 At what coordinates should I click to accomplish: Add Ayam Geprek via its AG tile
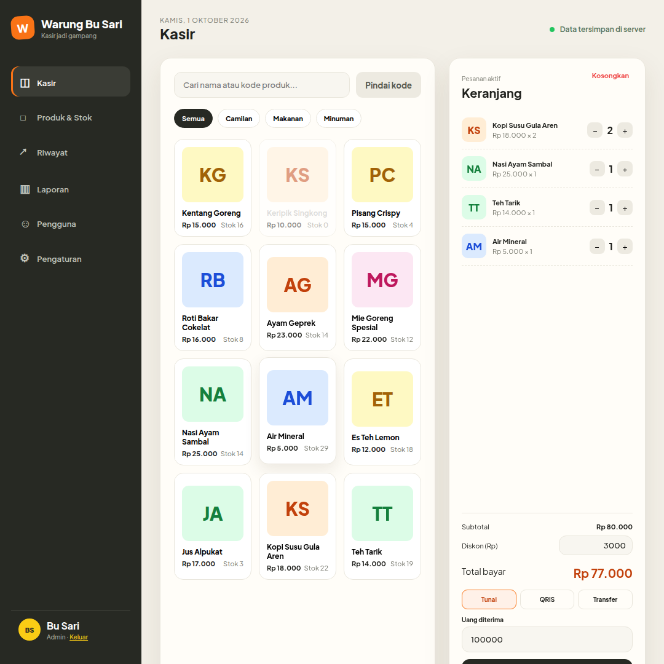click(x=298, y=285)
